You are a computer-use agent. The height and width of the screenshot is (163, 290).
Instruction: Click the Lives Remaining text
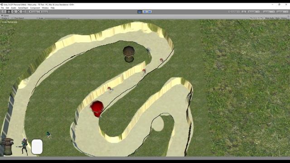tap(10, 22)
